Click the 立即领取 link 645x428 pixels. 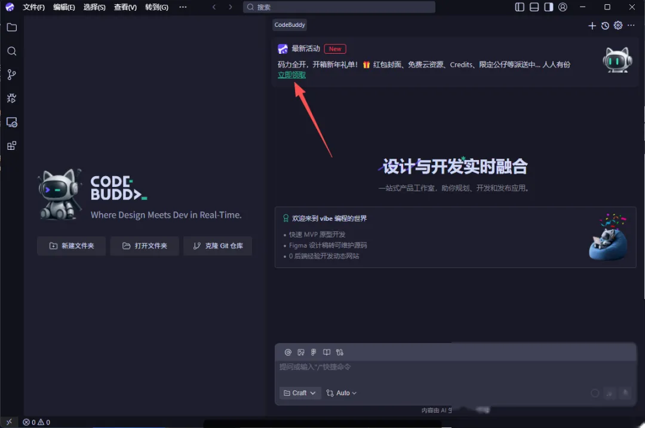coord(291,75)
